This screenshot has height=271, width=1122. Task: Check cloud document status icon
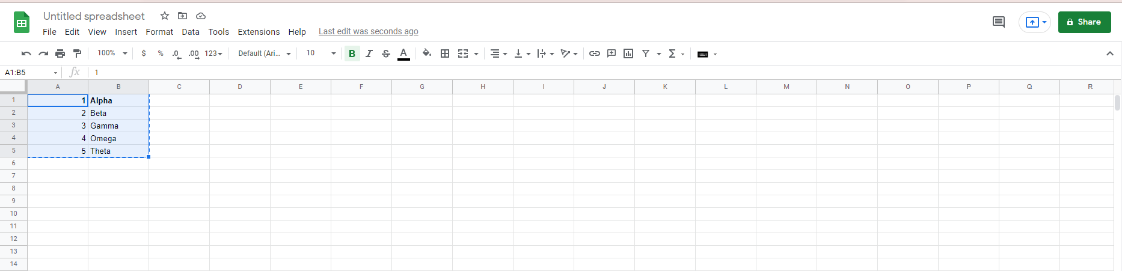click(x=201, y=16)
